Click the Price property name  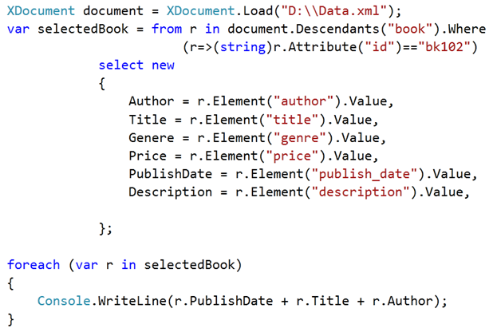click(148, 156)
